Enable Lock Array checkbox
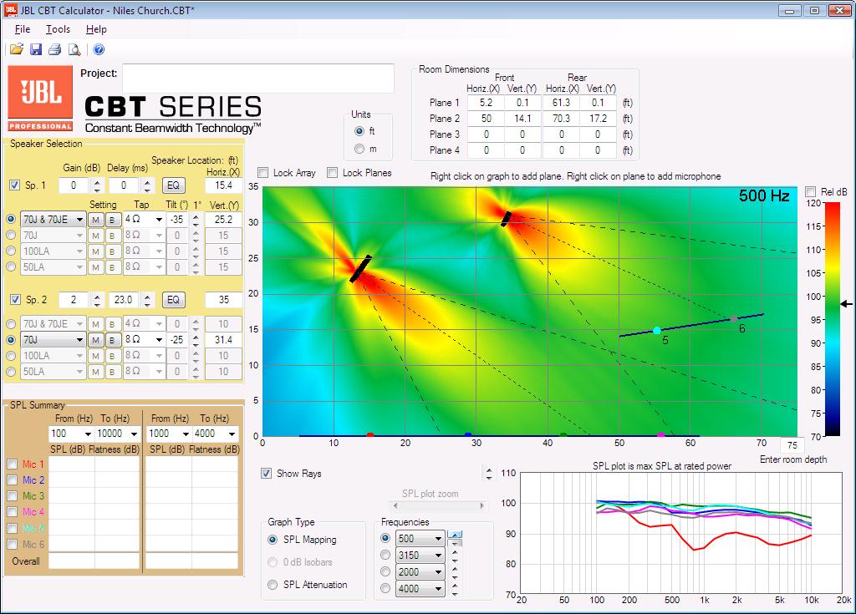This screenshot has height=614, width=856. [x=263, y=173]
